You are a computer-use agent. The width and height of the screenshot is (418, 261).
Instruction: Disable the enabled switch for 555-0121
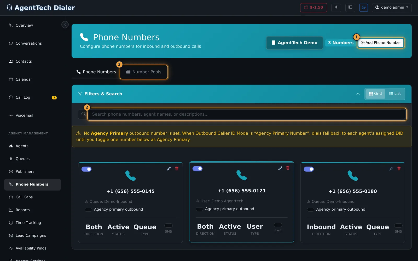(198, 169)
